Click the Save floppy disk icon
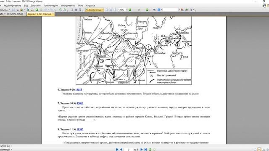Image resolution: width=269 pixels, height=151 pixels. coord(13,10)
